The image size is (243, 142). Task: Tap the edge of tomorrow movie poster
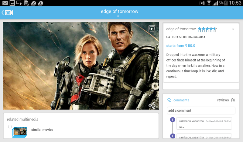click(81, 66)
